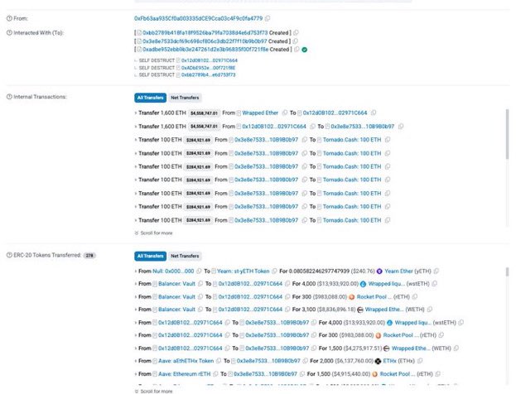Copy created contract address 0xbb2789b418fa...

tap(296, 32)
